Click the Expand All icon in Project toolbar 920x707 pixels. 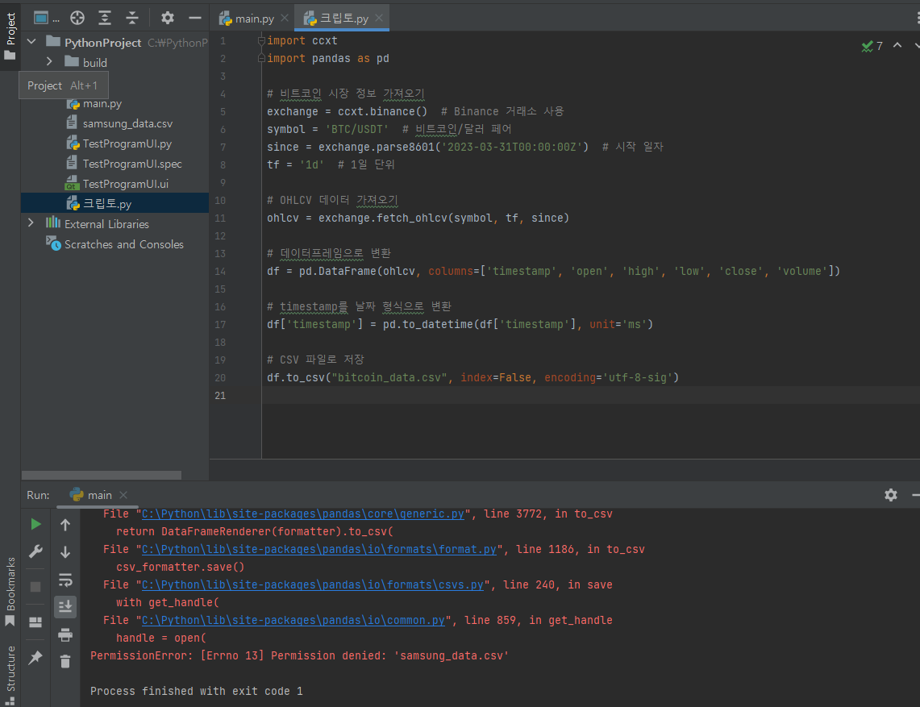click(105, 18)
